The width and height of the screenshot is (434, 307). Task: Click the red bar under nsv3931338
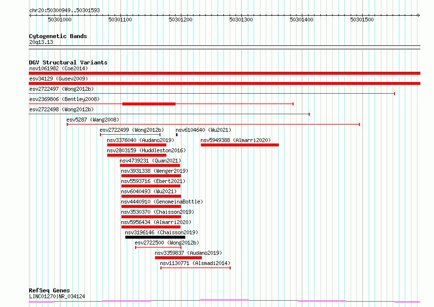pos(151,176)
